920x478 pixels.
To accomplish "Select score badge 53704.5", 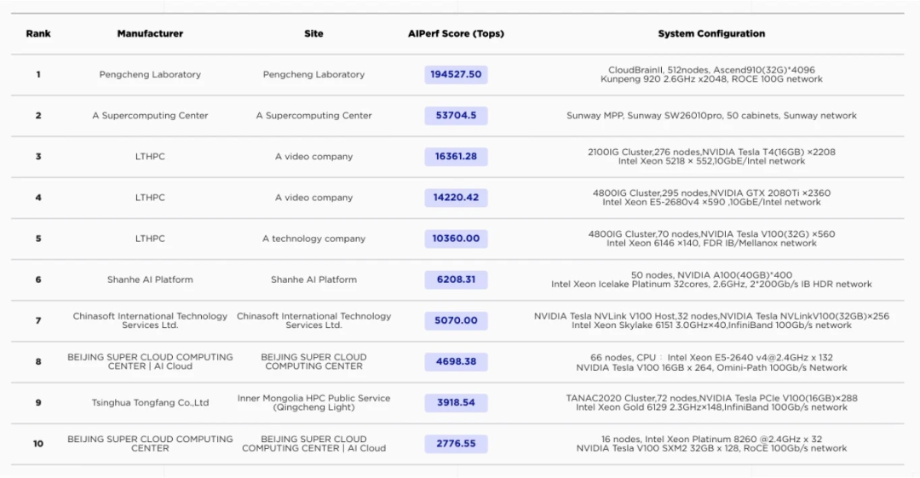I will click(x=456, y=116).
